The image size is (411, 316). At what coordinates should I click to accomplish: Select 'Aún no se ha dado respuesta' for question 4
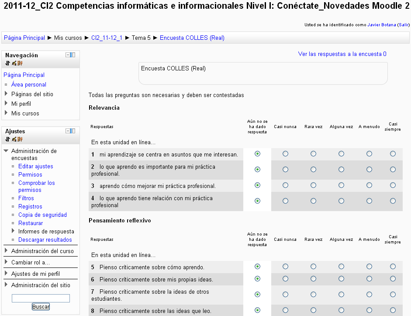[257, 201]
